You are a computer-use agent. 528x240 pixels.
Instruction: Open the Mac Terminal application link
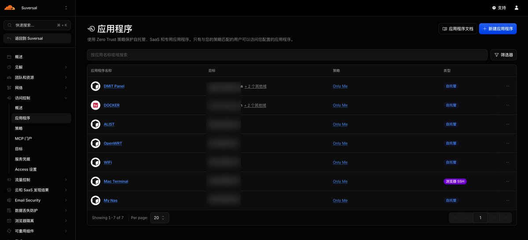click(116, 182)
